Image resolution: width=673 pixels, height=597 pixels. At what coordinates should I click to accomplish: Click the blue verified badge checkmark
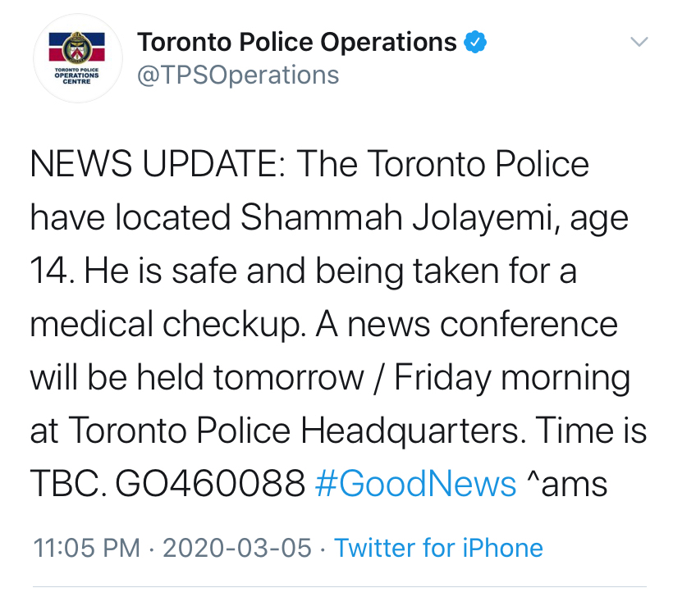[475, 42]
